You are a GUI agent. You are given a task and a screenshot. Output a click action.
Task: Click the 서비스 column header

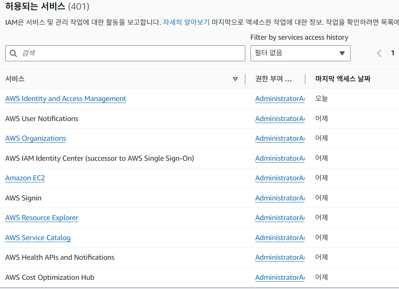point(15,79)
